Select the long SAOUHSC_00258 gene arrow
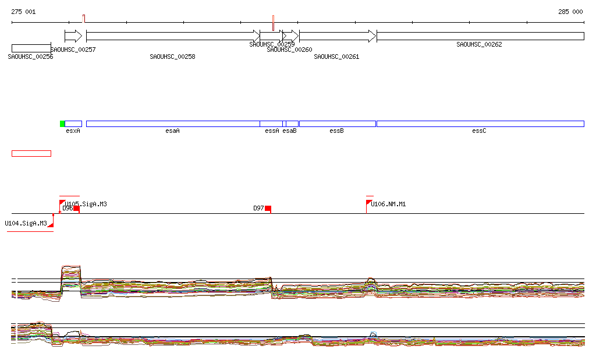596x356 pixels. pos(172,36)
